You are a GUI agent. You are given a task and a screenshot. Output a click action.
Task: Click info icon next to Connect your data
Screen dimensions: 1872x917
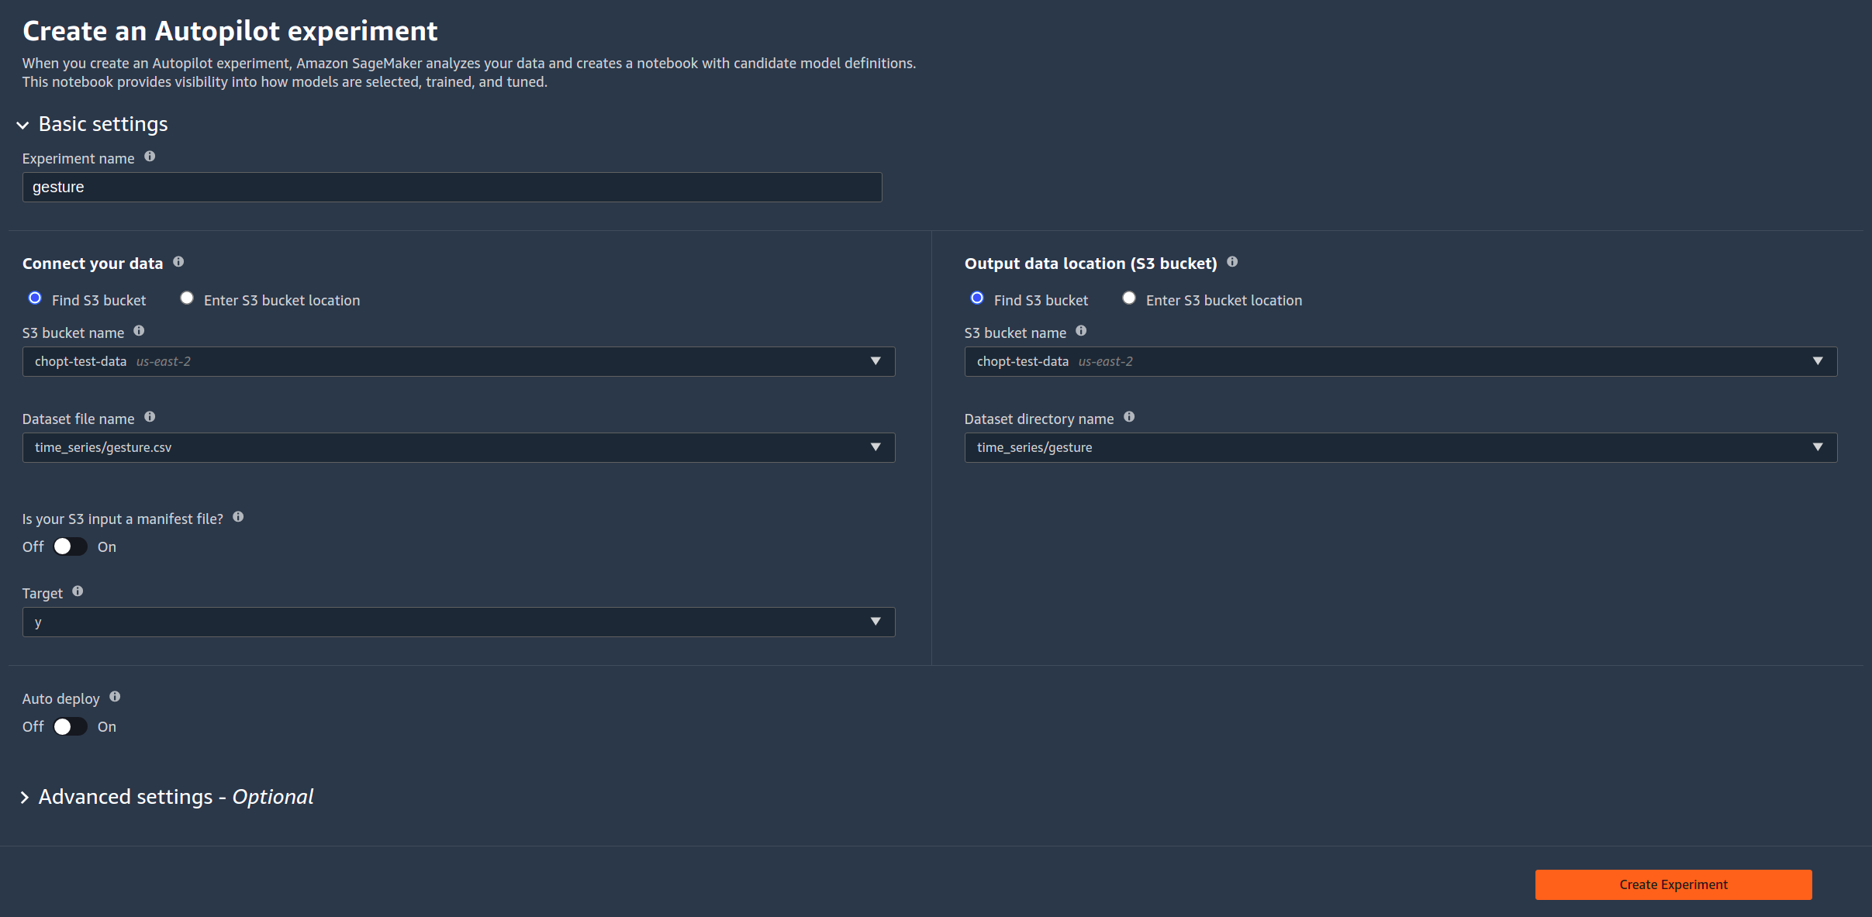[x=178, y=262]
